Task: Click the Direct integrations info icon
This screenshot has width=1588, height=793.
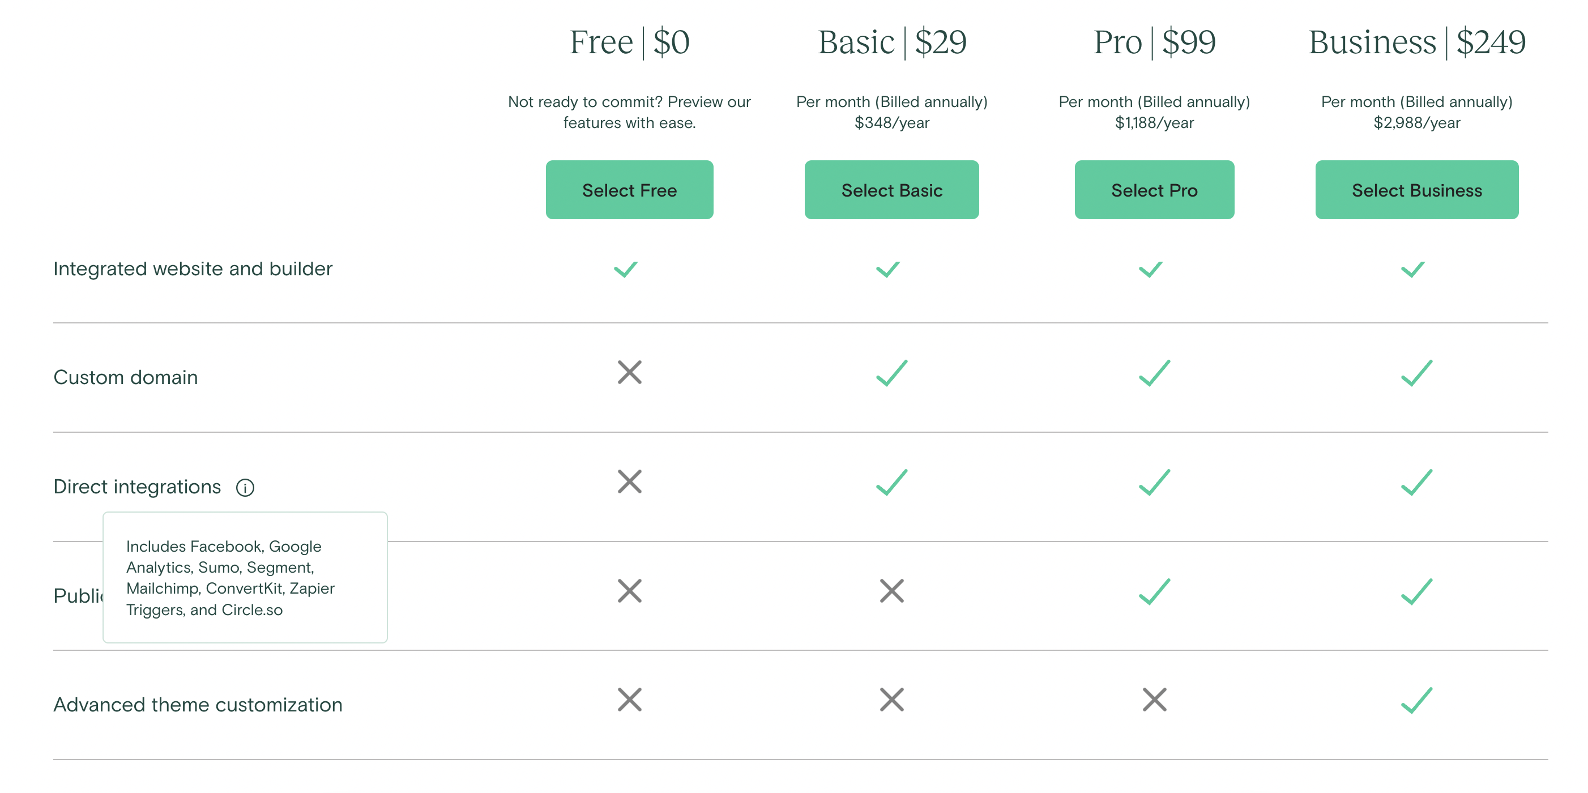Action: point(245,488)
